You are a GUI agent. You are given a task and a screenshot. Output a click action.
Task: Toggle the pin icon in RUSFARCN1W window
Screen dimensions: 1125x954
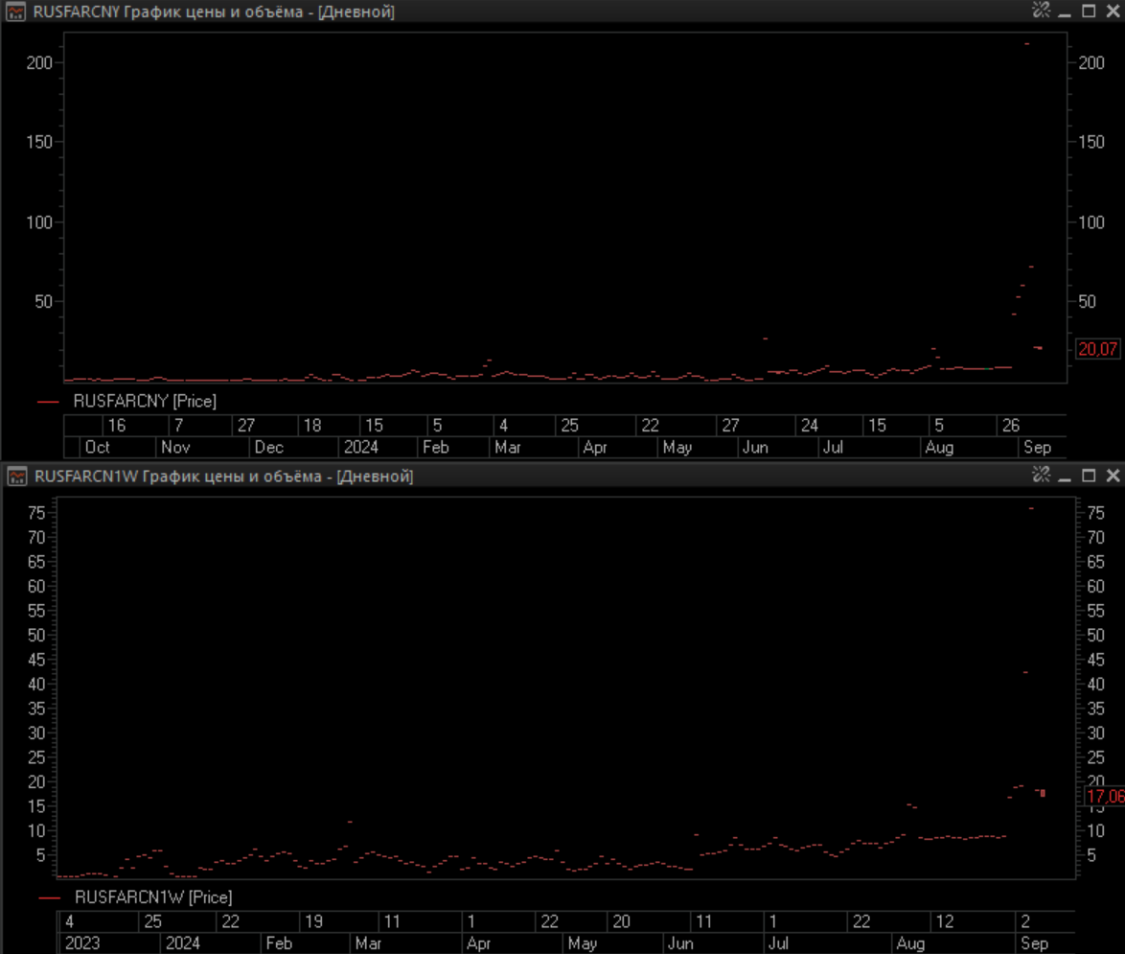click(1041, 475)
